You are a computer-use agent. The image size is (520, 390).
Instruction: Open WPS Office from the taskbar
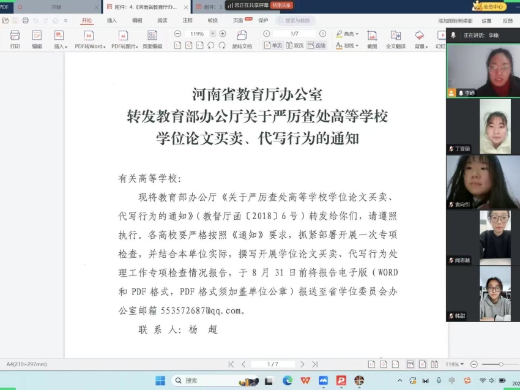pos(305,380)
